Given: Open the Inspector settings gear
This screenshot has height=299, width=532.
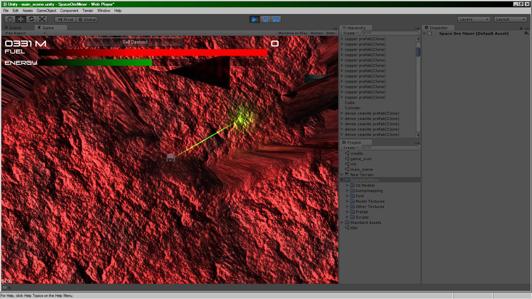Looking at the screenshot, I should coord(526,33).
